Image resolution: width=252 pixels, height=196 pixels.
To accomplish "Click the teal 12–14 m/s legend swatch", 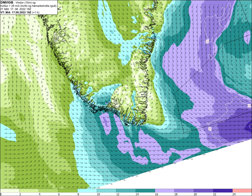I will tap(126, 191).
